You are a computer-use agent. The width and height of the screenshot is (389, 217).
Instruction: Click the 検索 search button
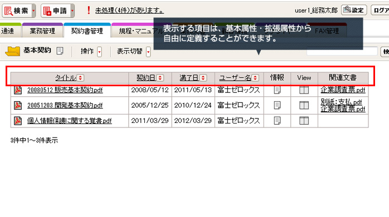17,11
